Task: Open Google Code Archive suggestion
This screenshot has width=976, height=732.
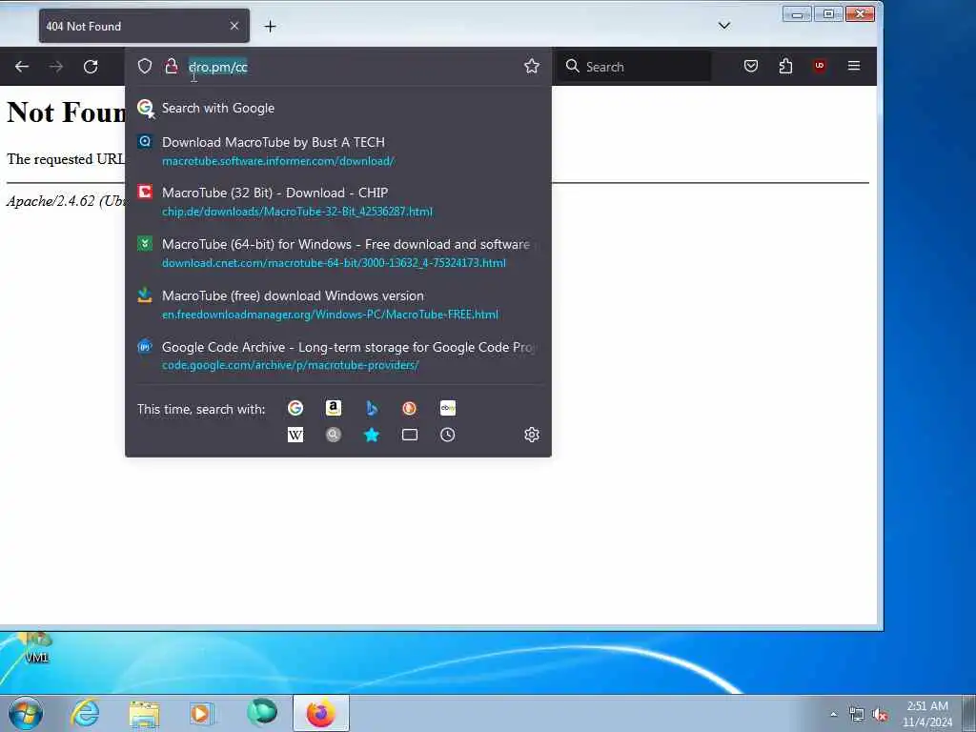Action: pyautogui.click(x=338, y=356)
